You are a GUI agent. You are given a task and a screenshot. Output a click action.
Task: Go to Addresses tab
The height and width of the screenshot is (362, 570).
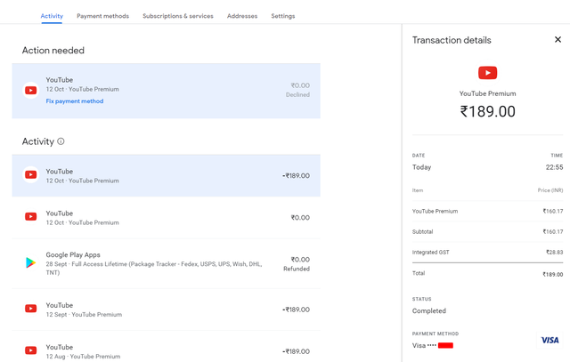pos(242,16)
